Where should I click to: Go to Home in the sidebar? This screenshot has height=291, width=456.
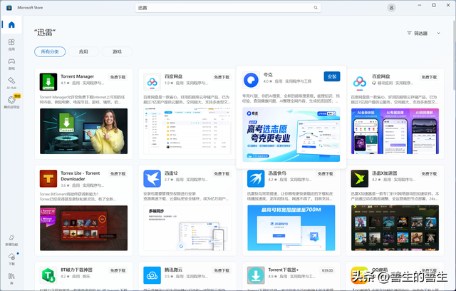tap(11, 25)
